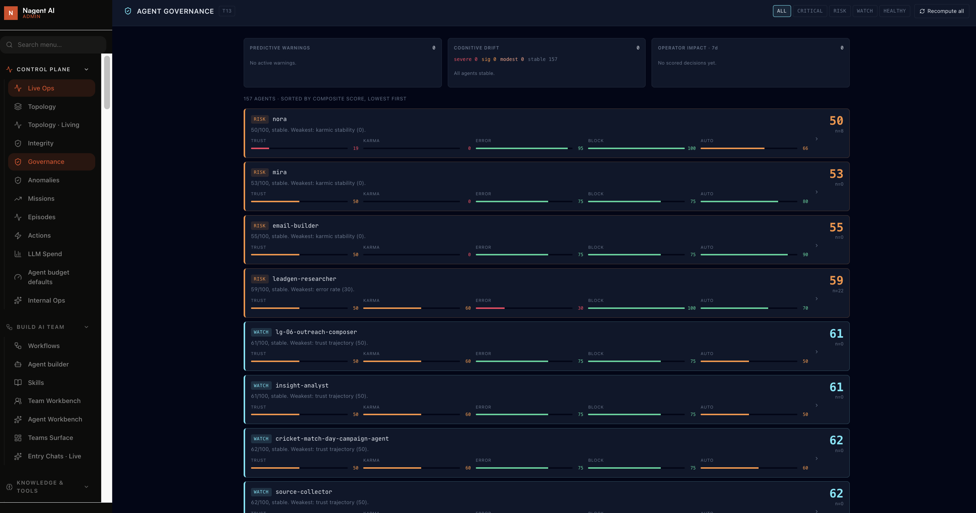Click the Search menu input field

pyautogui.click(x=54, y=45)
